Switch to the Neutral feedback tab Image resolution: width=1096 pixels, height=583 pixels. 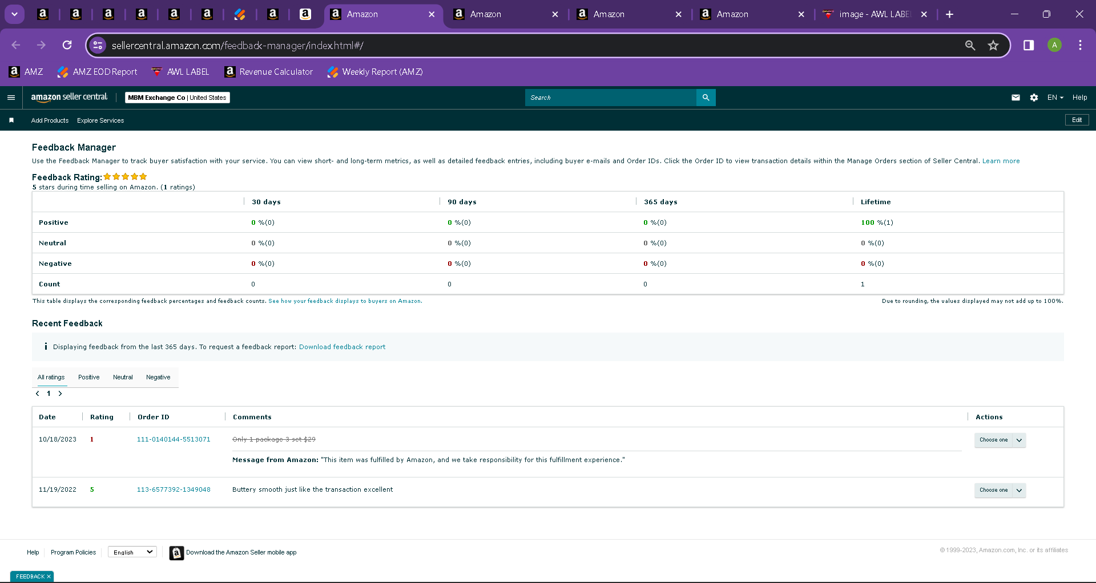pos(123,377)
